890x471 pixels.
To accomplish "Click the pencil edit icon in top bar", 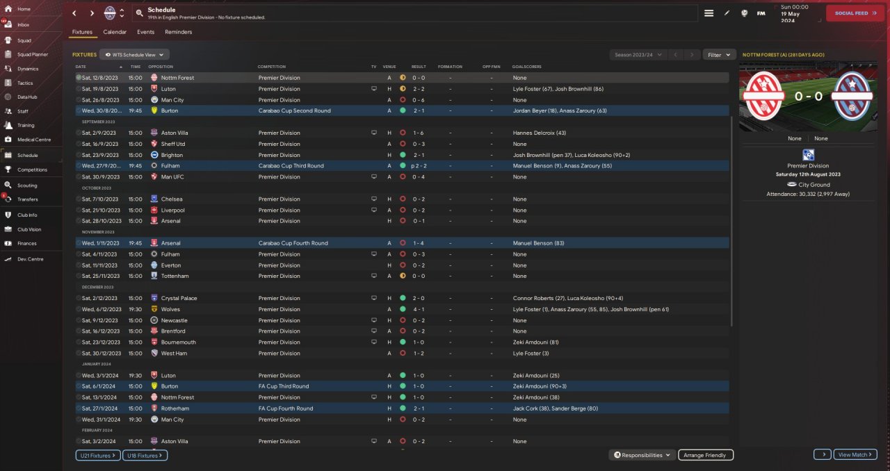I will 727,13.
